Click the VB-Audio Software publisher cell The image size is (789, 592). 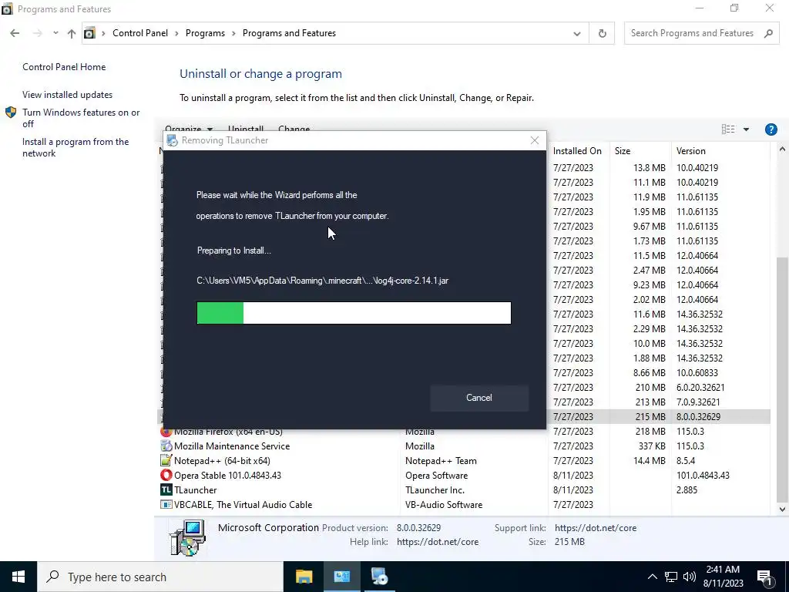443,504
